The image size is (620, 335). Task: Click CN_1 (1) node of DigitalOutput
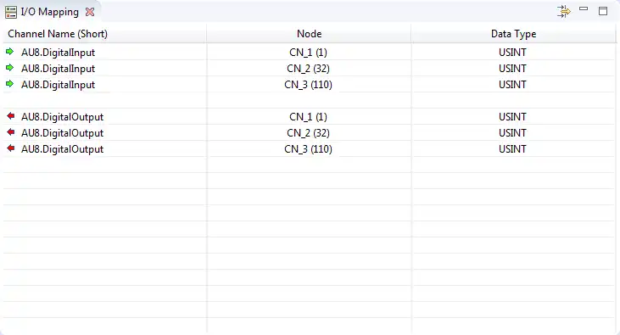click(x=309, y=117)
